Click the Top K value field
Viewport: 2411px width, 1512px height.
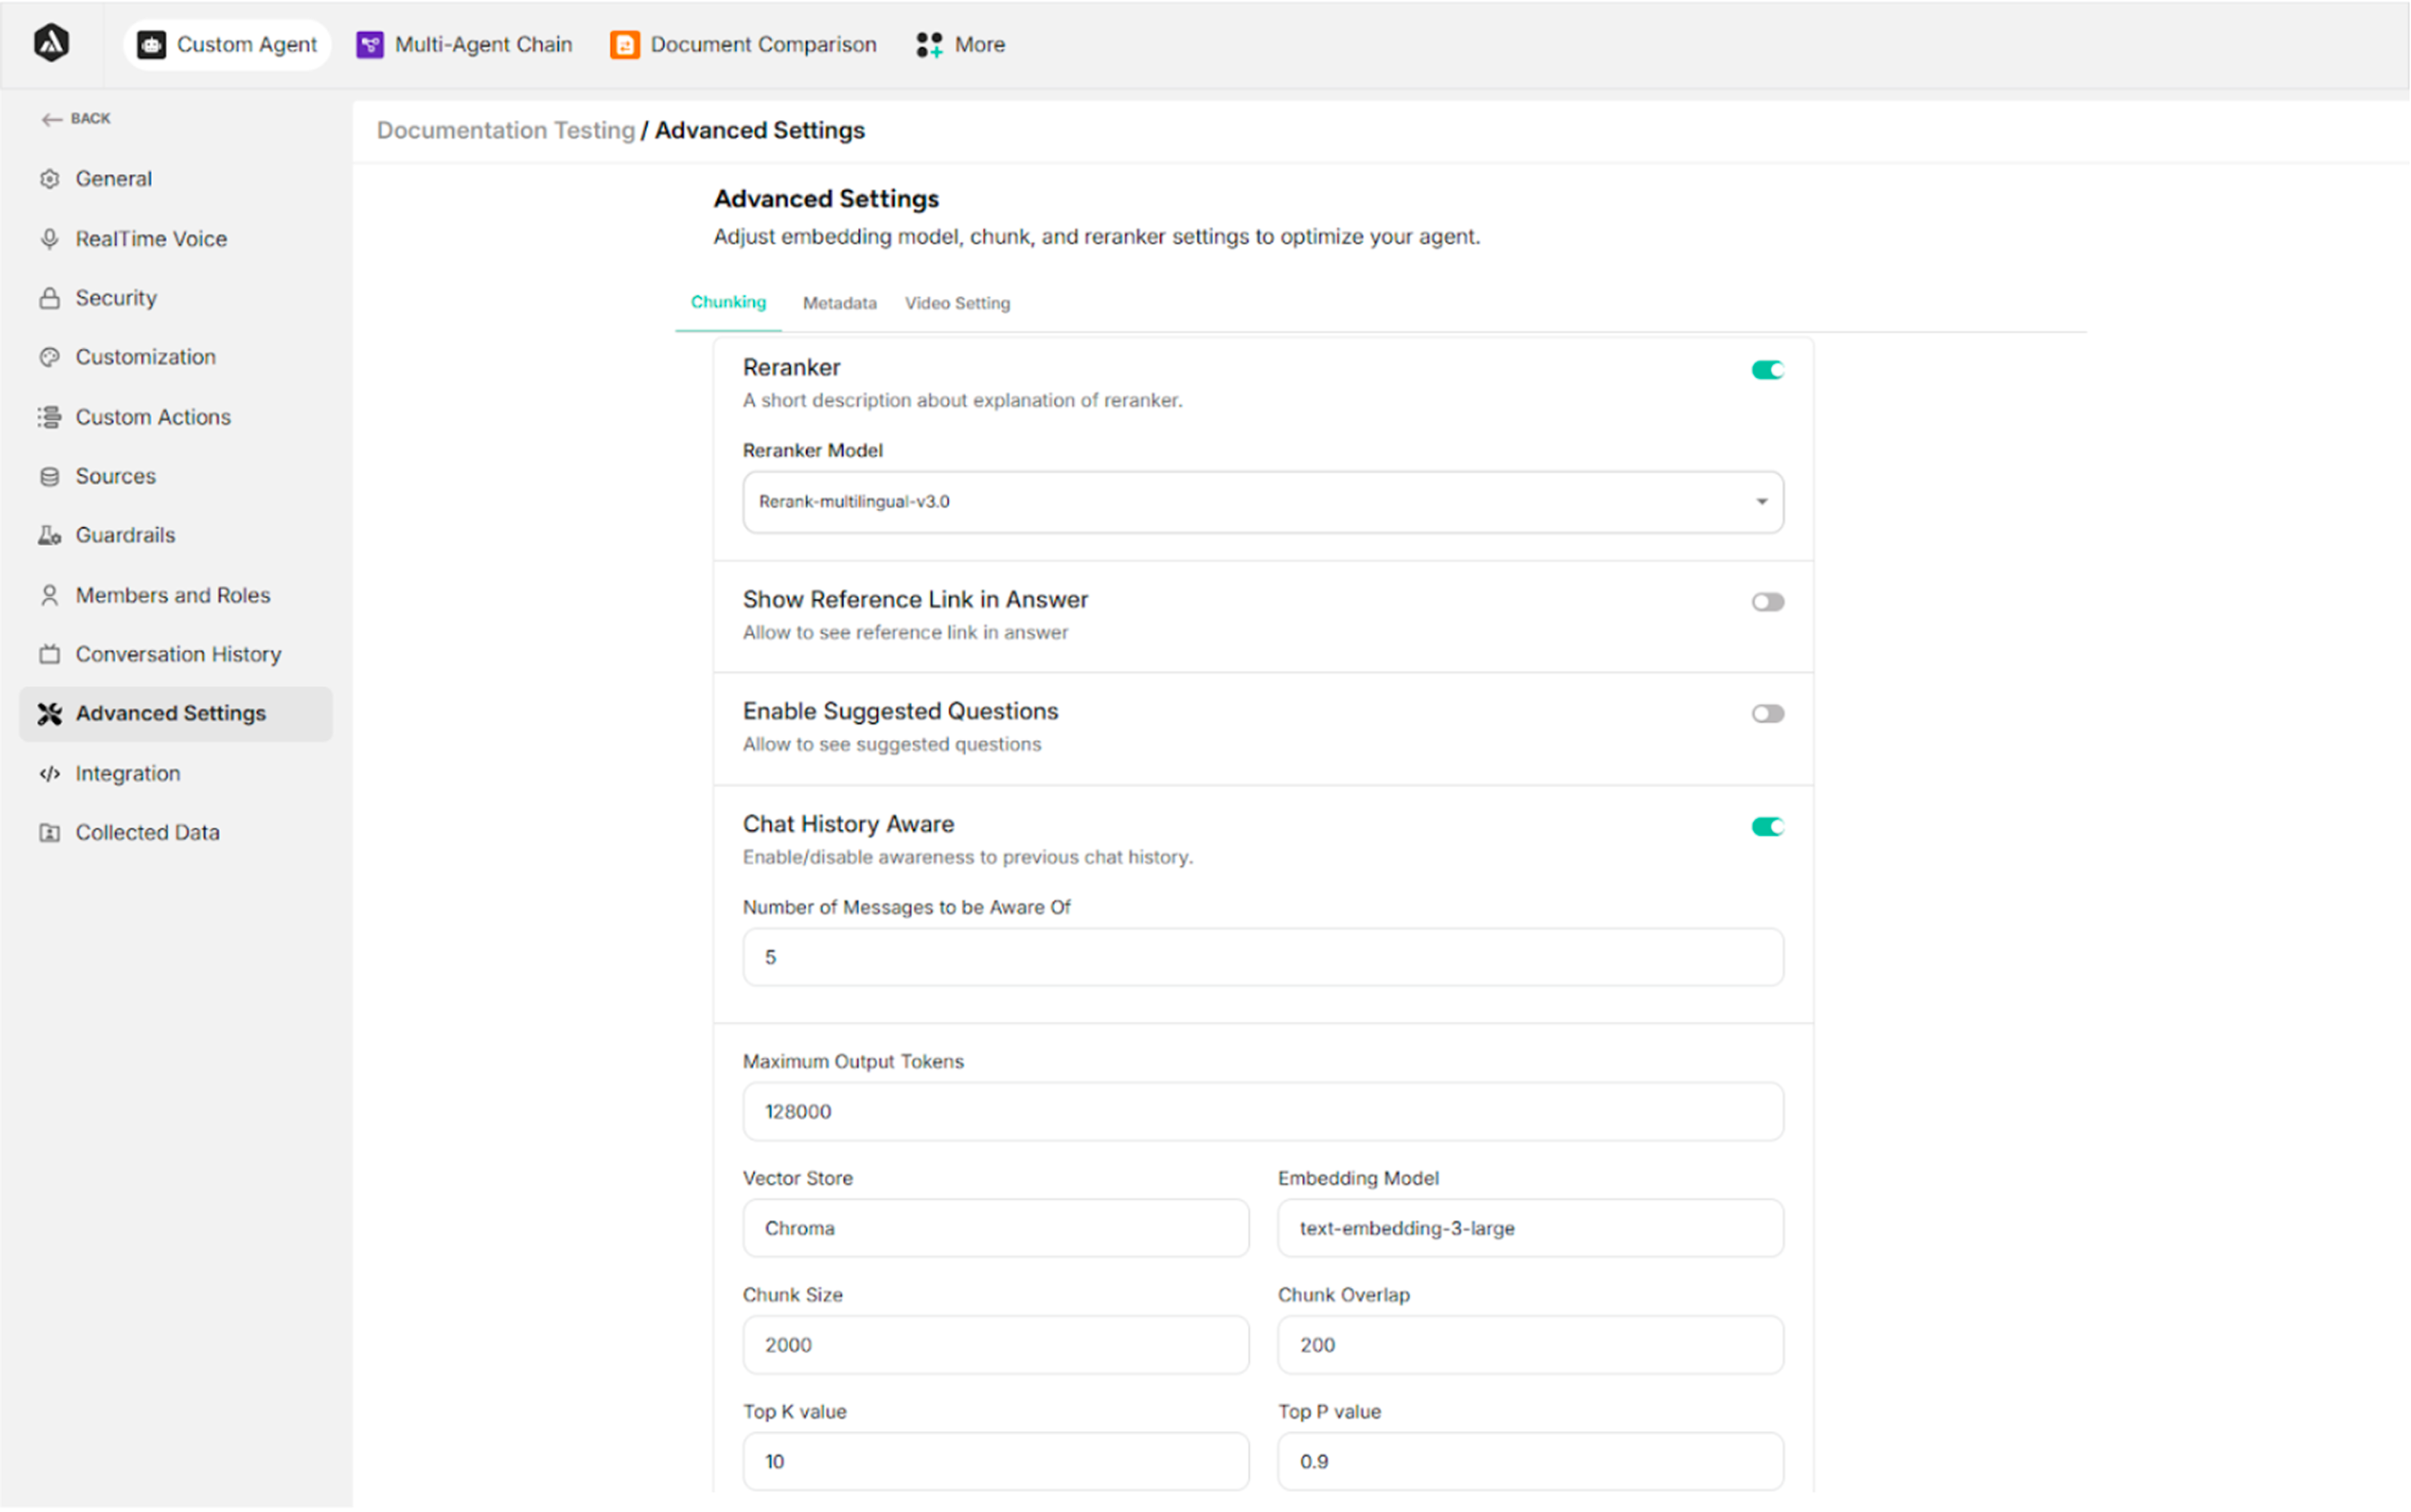(x=996, y=1462)
